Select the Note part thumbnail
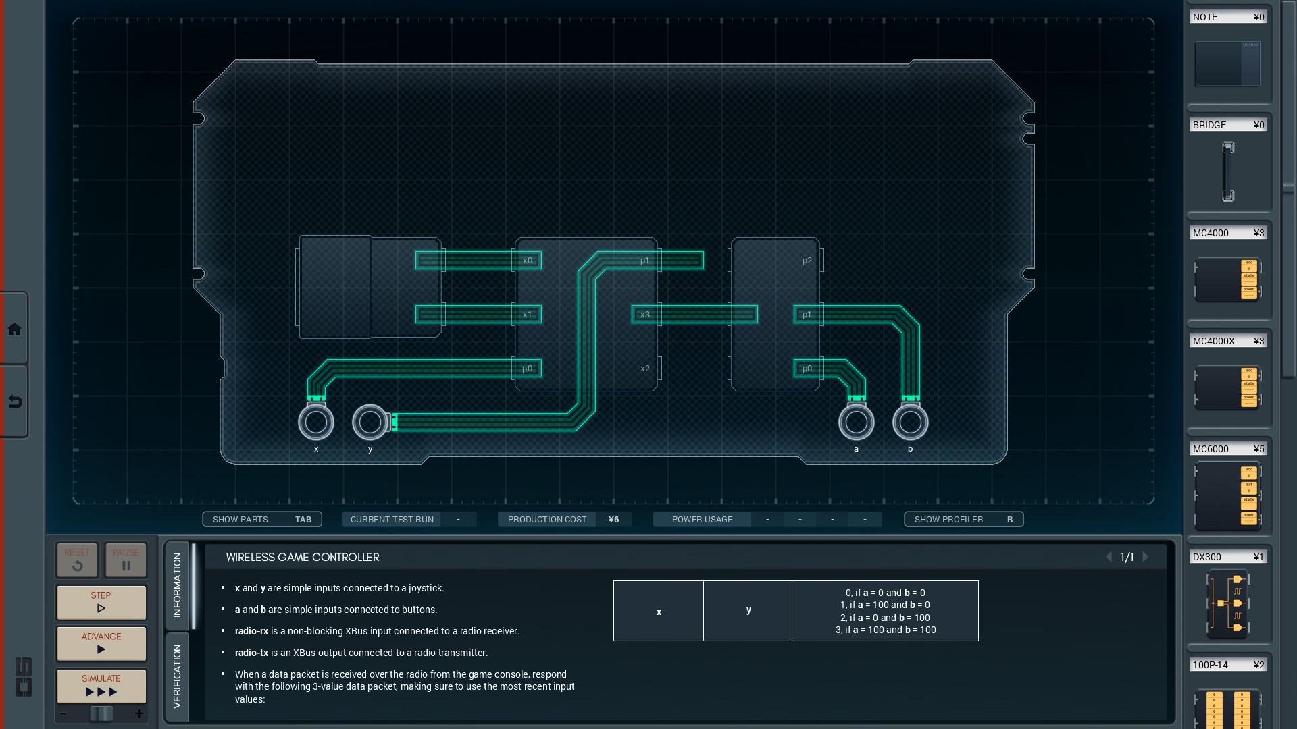The image size is (1297, 729). tap(1227, 63)
